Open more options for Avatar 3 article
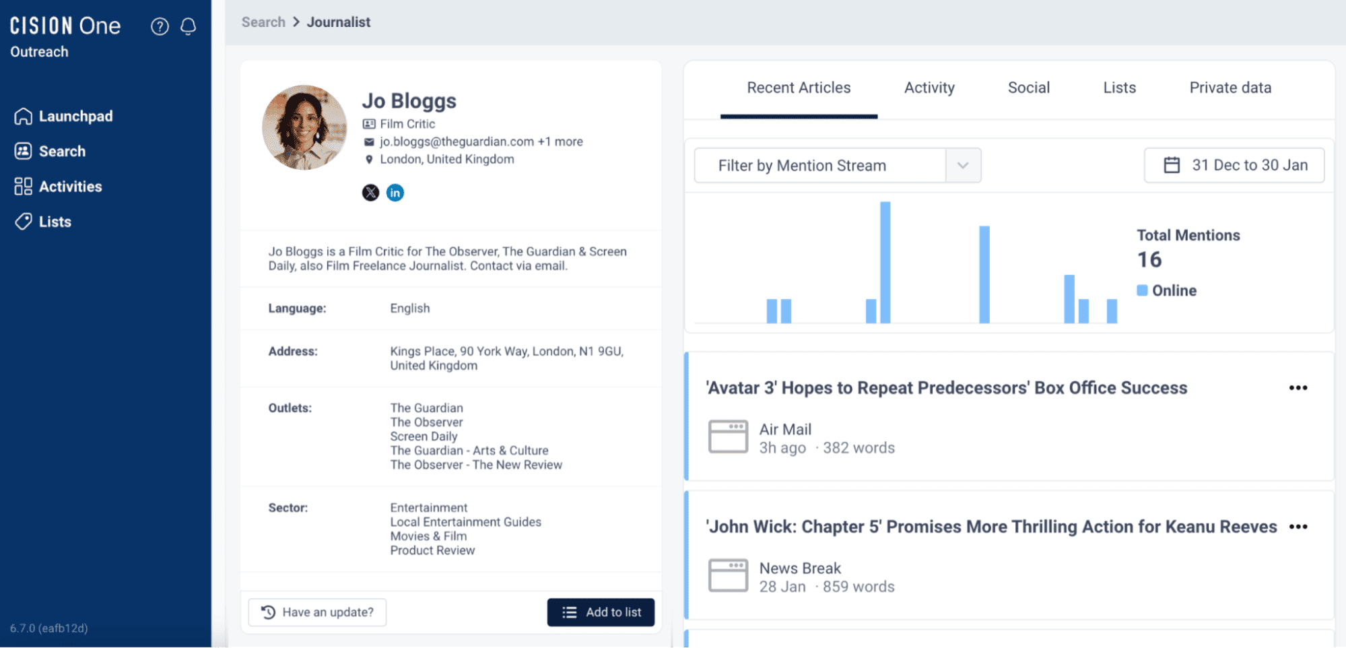 click(1298, 388)
